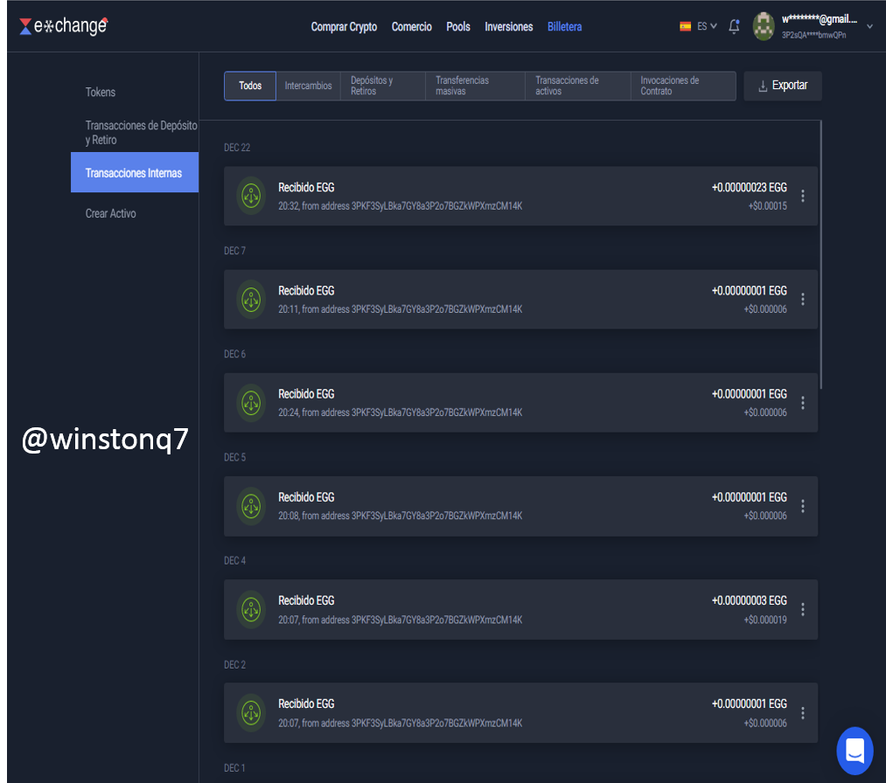
Task: Select the Transferencias masivas tab
Action: coord(475,86)
